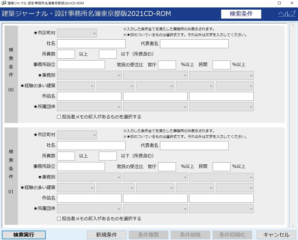
Task: Open first 経験の多い建築 dropdown in condition 00
Action: tap(76, 86)
